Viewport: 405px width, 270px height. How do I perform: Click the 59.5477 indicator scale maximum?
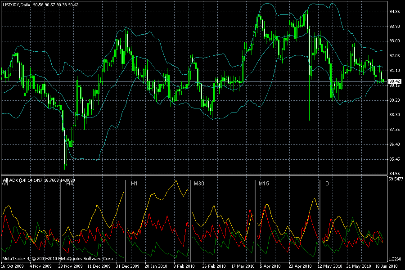[396, 179]
